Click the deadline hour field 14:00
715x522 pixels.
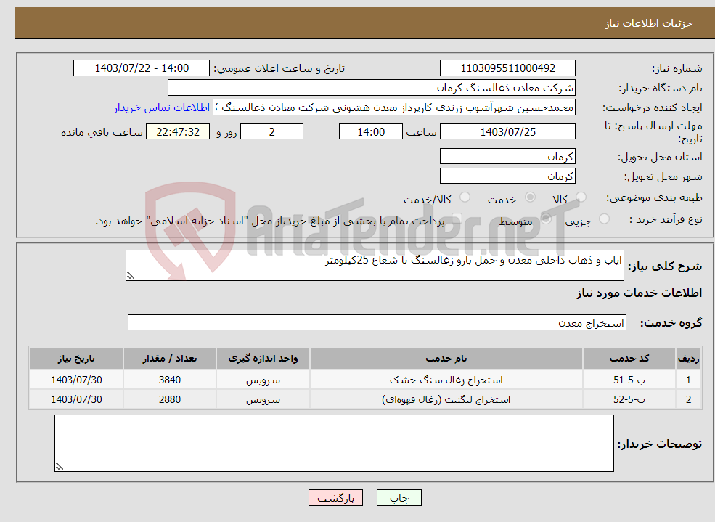[371, 131]
